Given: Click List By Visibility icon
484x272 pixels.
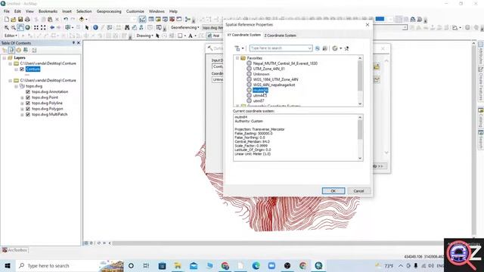Looking at the screenshot, I should pyautogui.click(x=18, y=50).
